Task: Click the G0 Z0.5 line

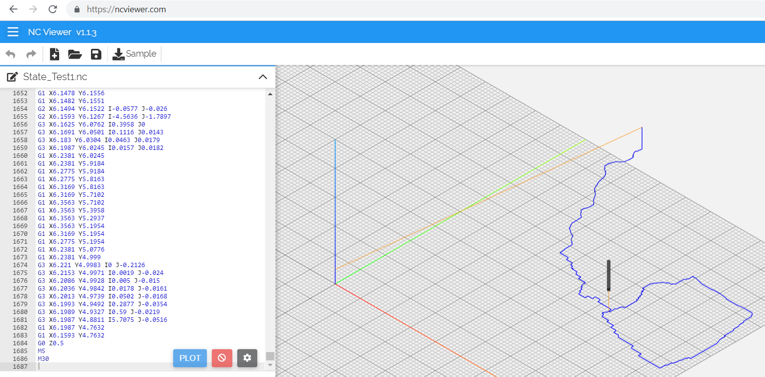Action: 50,343
